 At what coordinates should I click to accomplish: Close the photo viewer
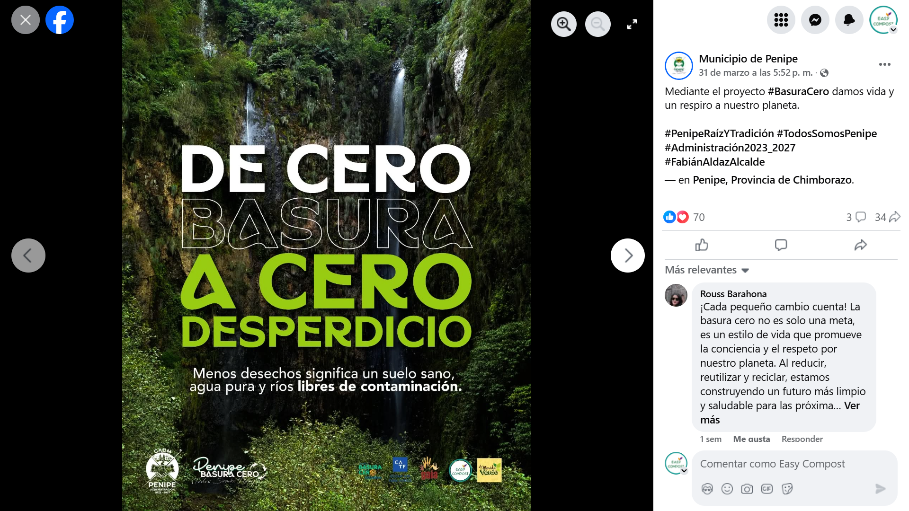coord(26,20)
